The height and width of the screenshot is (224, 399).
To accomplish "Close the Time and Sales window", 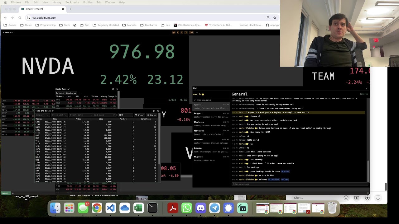I will tap(158, 111).
